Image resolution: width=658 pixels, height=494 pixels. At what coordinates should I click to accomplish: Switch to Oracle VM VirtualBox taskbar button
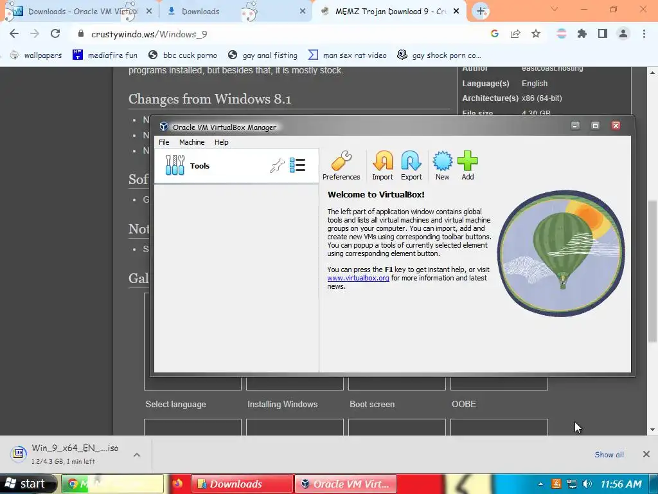coord(346,484)
